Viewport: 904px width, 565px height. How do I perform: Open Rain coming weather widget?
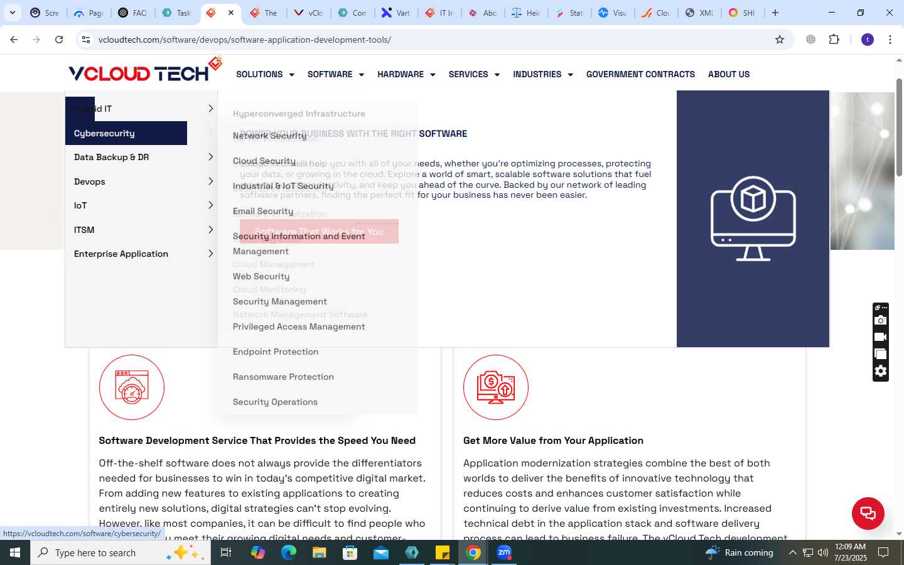(740, 552)
